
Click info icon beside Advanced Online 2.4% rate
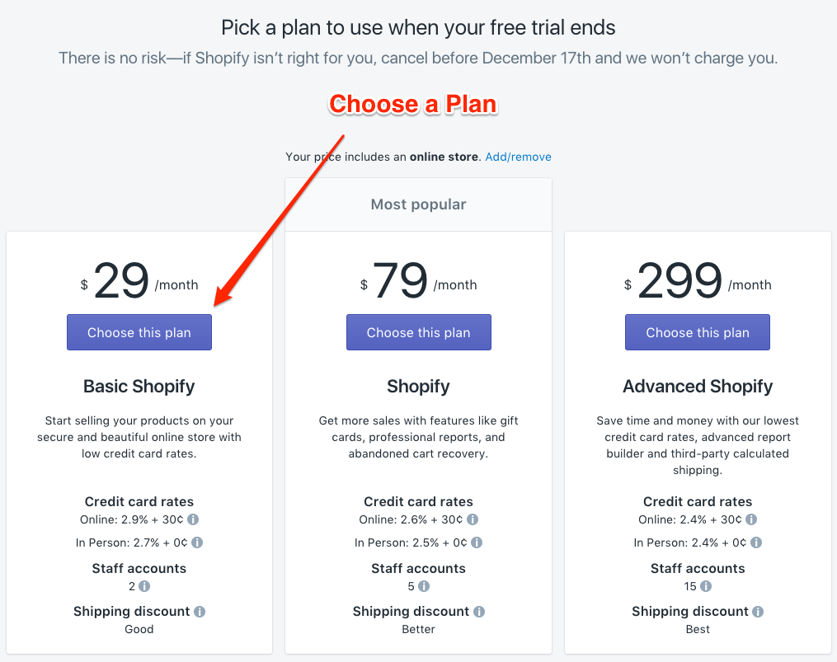pos(751,520)
